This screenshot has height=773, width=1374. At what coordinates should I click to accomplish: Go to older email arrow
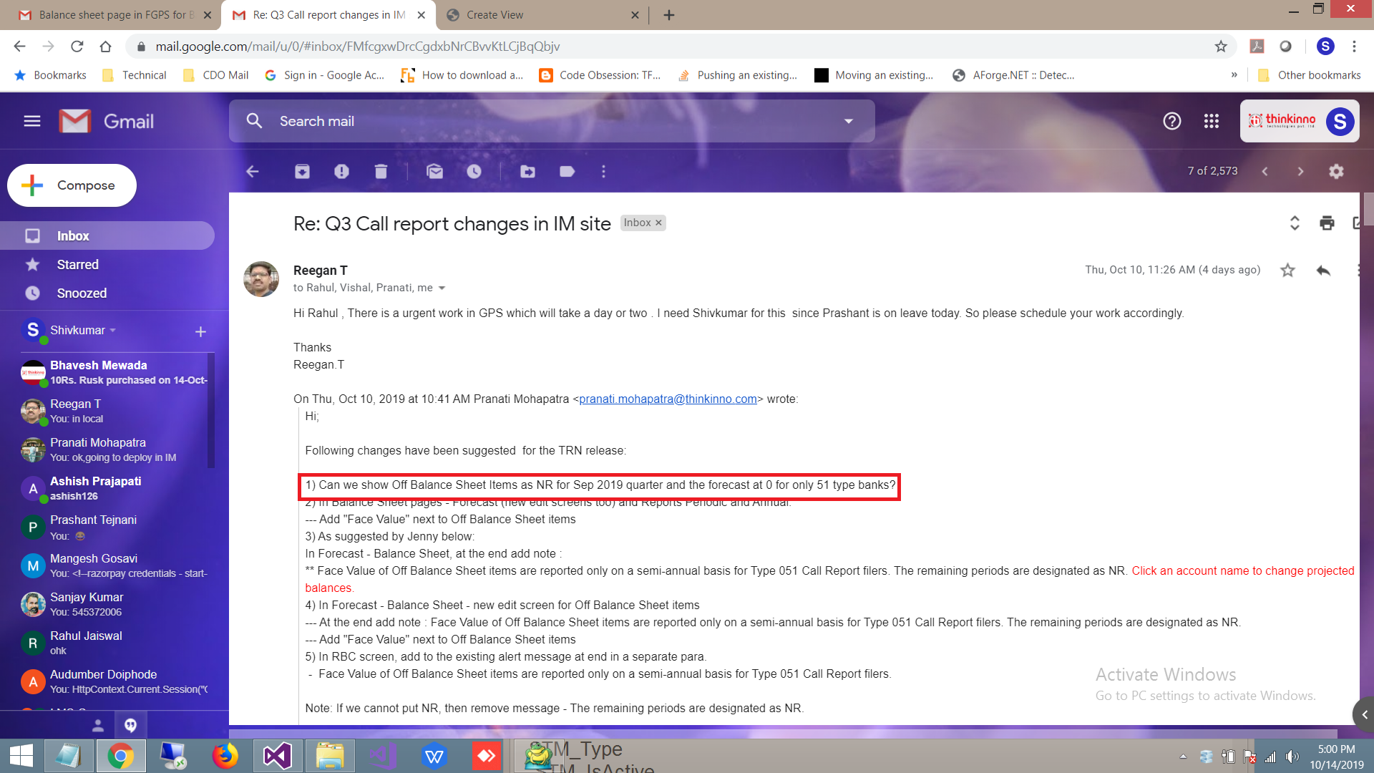point(1300,171)
